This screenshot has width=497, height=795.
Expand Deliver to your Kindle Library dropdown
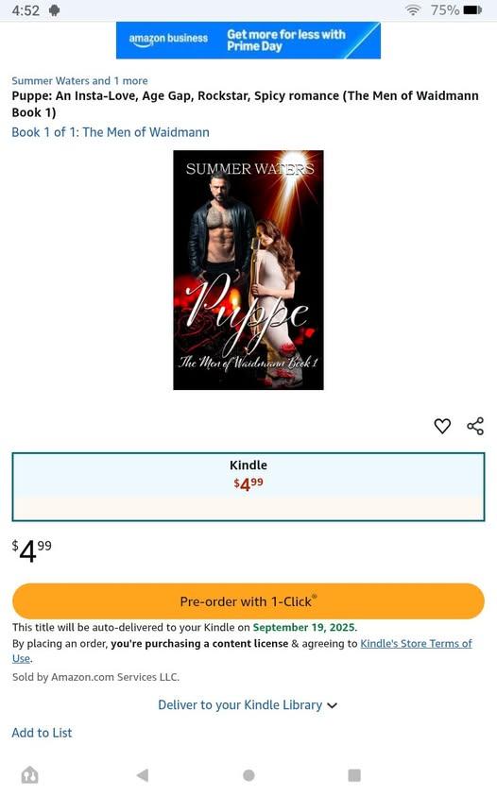(248, 704)
